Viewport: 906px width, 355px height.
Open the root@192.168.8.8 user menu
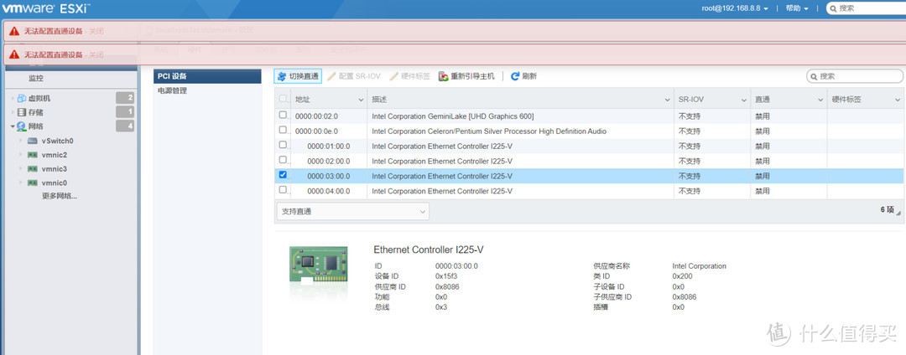735,8
